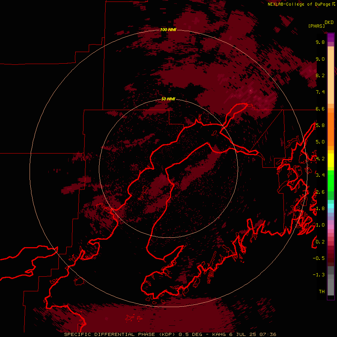The image size is (337, 337).
Task: Click the -1.3 scale value
Action: [319, 275]
